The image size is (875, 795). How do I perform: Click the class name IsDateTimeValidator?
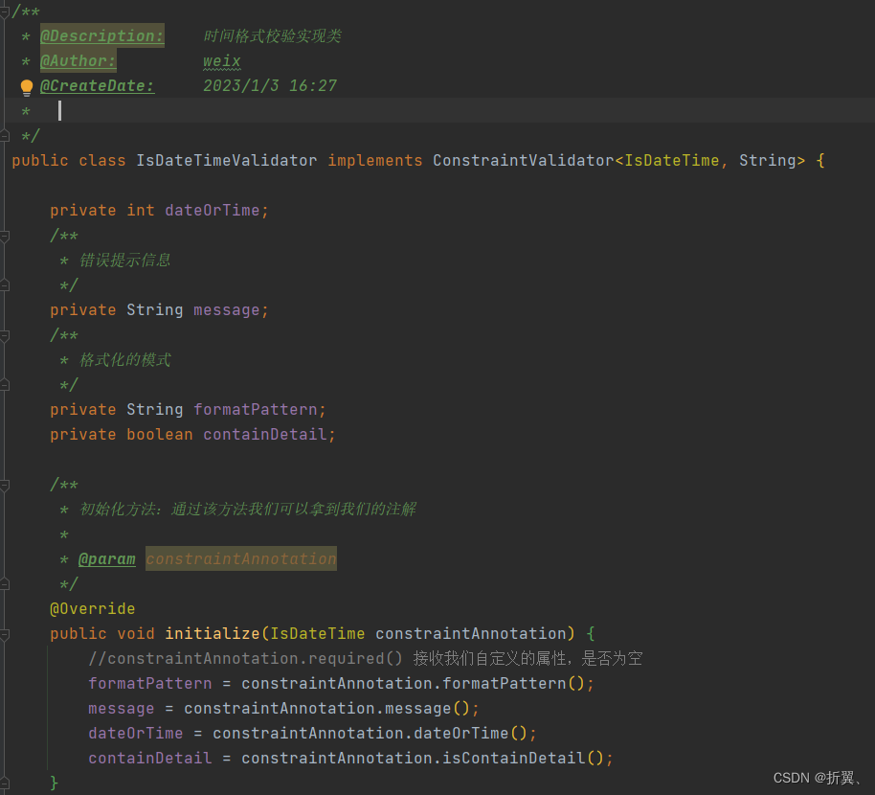(x=227, y=161)
